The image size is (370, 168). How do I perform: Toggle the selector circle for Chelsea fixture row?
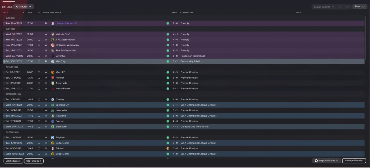(x=4, y=99)
